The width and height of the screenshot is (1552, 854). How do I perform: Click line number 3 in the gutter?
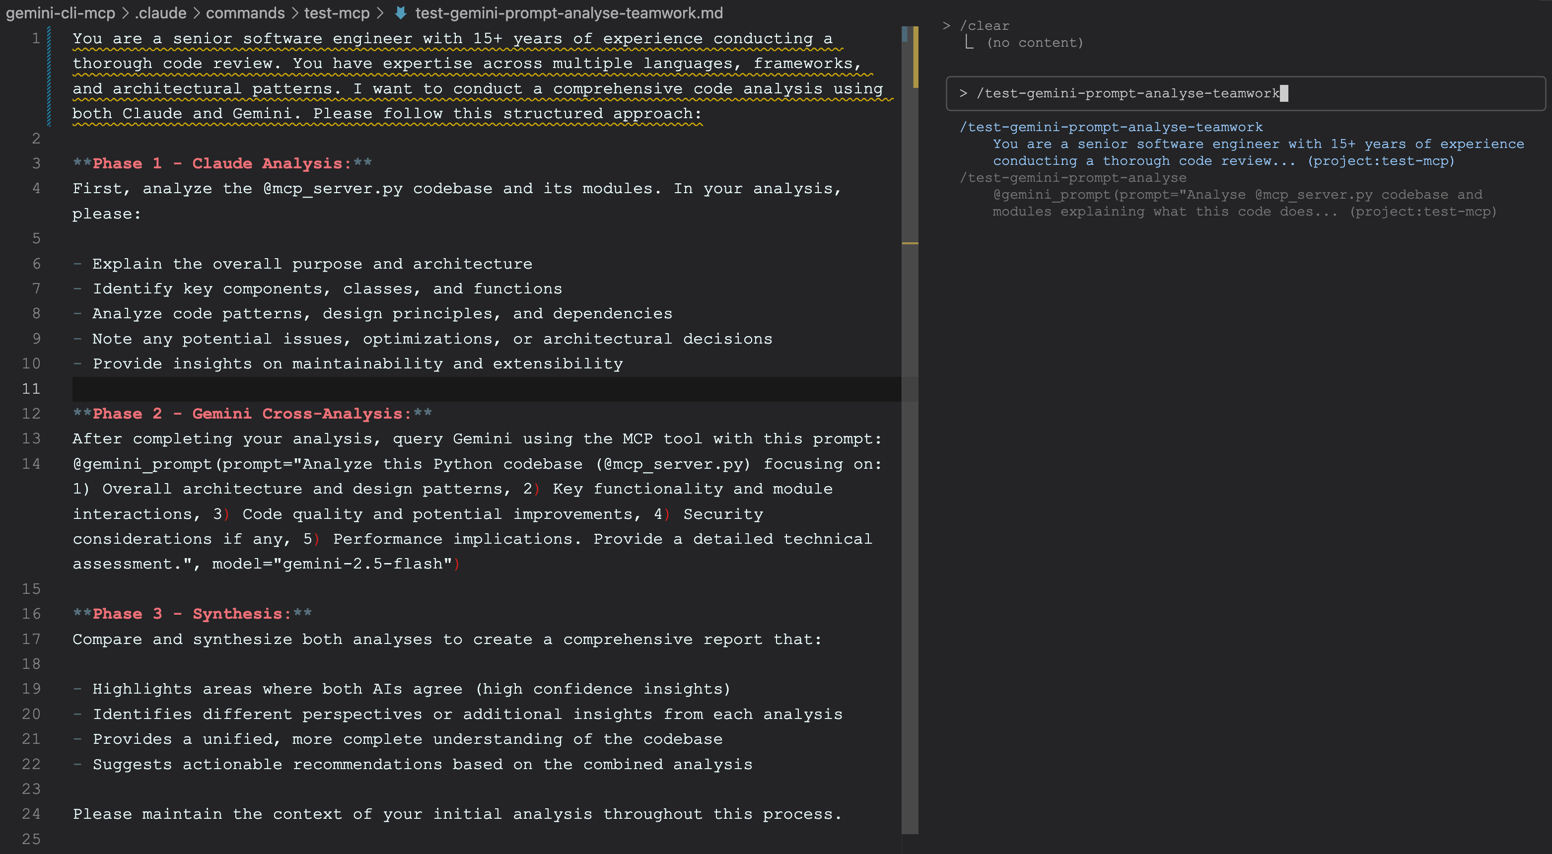(x=36, y=163)
